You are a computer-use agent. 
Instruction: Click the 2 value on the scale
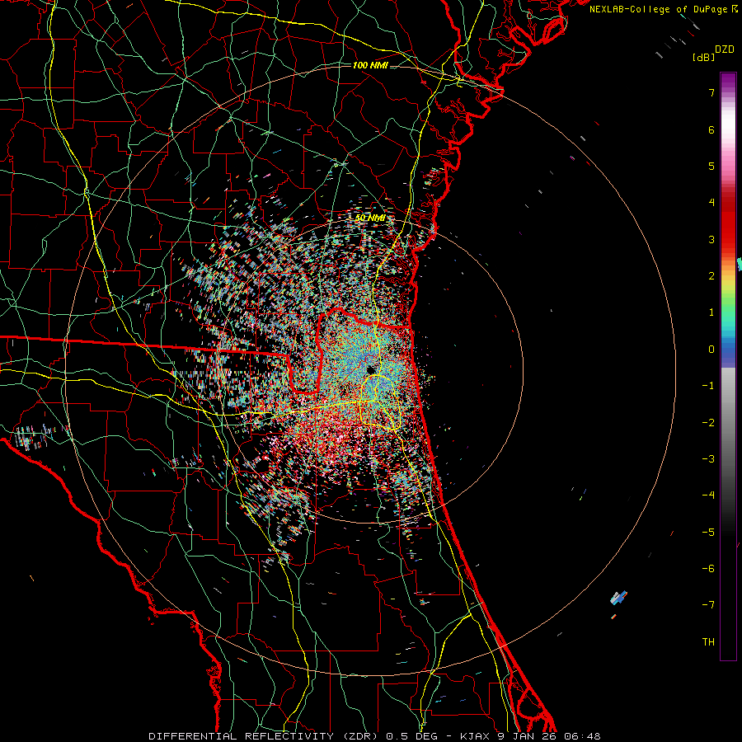711,276
